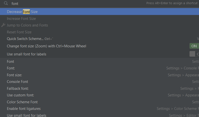Click the search field containing 'font'
Viewport: 199px width, 117px height.
[x=78, y=4]
